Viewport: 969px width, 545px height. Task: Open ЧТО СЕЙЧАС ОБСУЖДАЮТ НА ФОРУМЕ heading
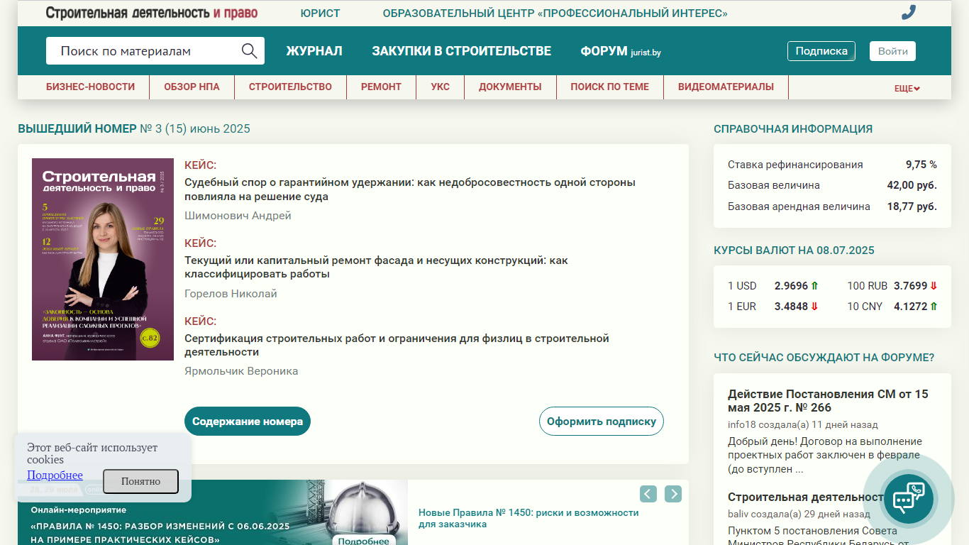(824, 358)
